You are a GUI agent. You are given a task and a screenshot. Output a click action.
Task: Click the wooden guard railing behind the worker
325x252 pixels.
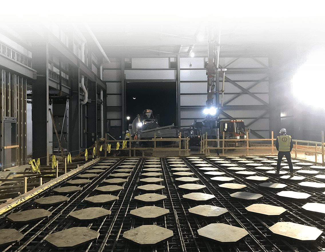[243, 141]
